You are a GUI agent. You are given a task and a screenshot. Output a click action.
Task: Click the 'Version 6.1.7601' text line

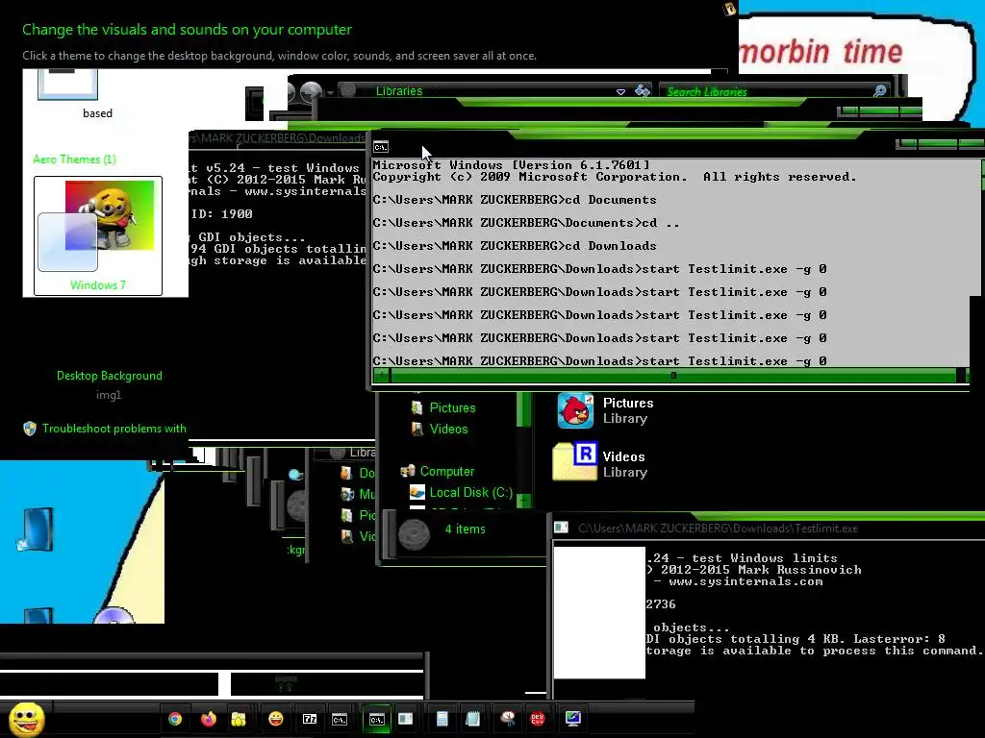pos(512,165)
